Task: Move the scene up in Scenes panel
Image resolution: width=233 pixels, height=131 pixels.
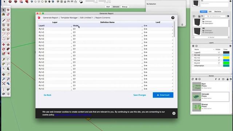Action: pos(216,79)
